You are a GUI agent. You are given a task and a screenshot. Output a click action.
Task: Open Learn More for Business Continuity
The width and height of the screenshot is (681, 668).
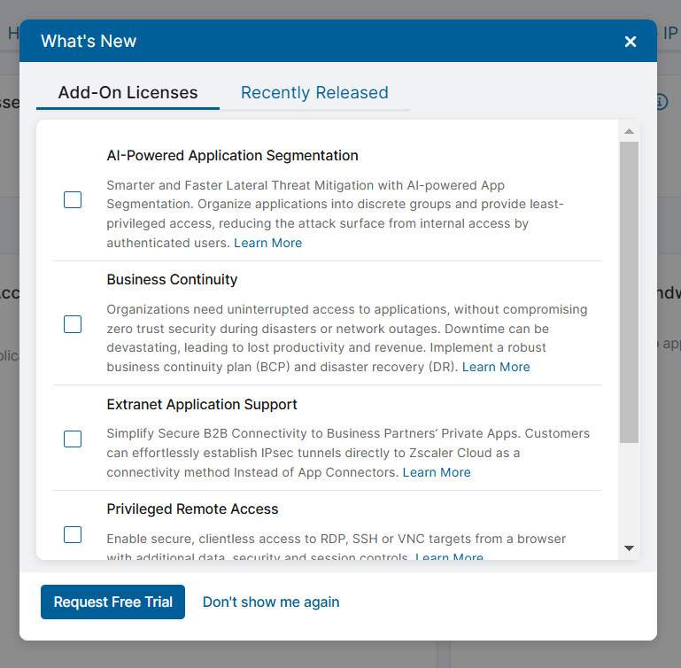click(x=496, y=367)
